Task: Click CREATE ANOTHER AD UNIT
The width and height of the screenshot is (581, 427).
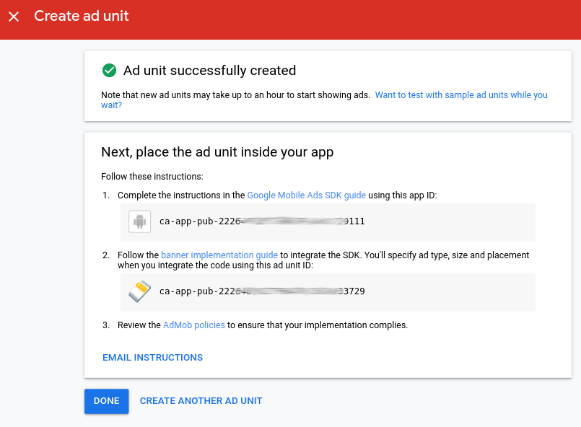Action: click(201, 401)
